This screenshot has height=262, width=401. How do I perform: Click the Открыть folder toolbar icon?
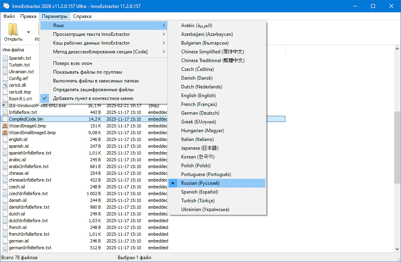coord(13,31)
